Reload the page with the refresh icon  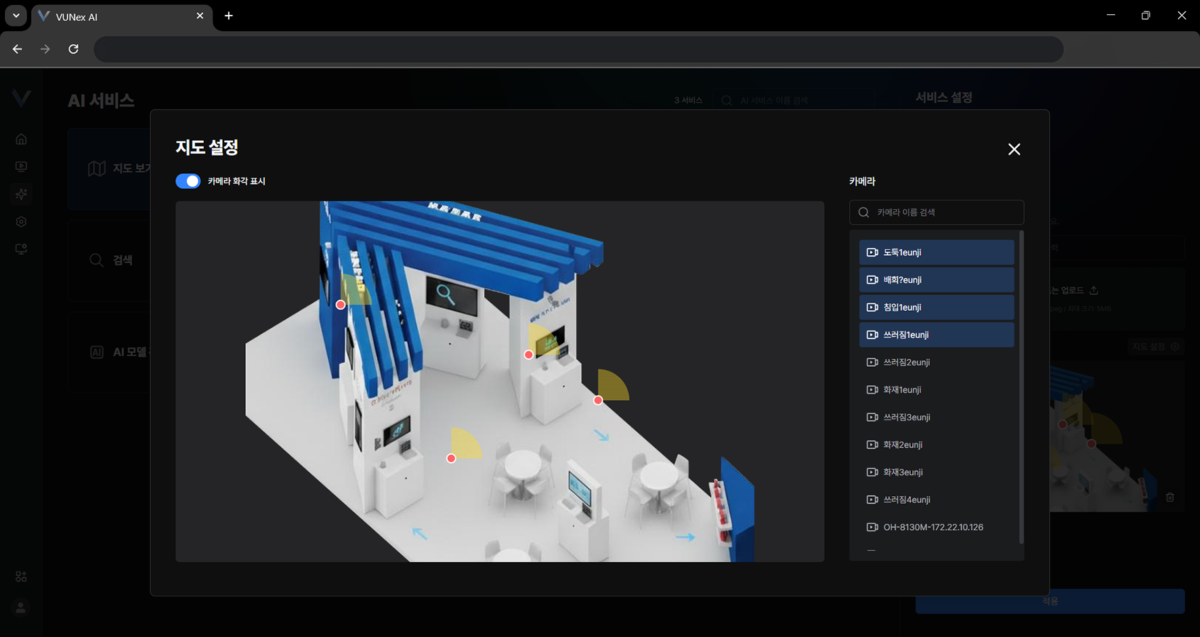[x=74, y=49]
